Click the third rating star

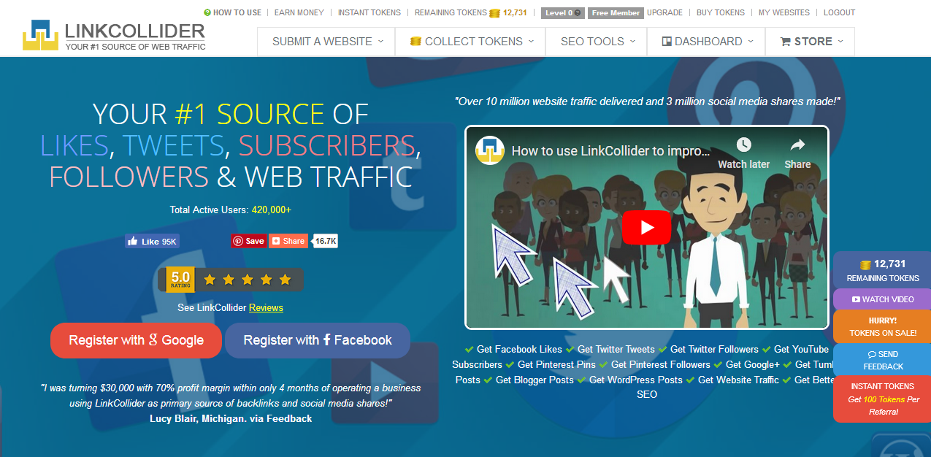click(x=248, y=280)
